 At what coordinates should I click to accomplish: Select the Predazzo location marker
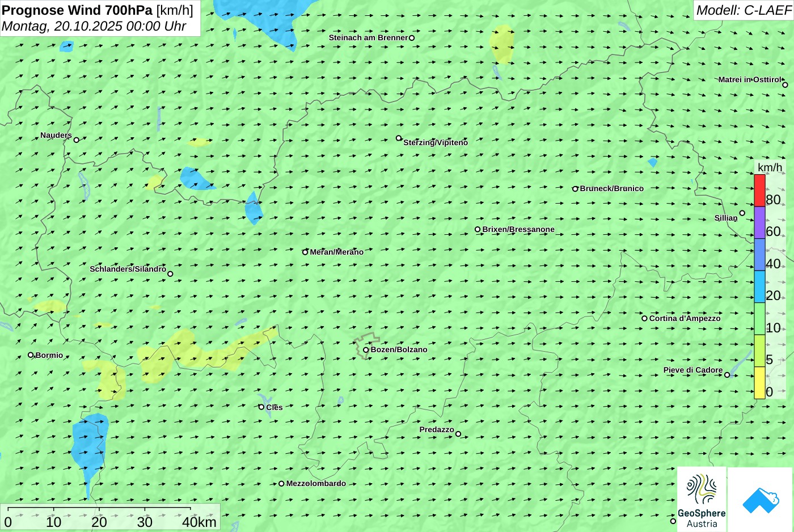click(458, 434)
